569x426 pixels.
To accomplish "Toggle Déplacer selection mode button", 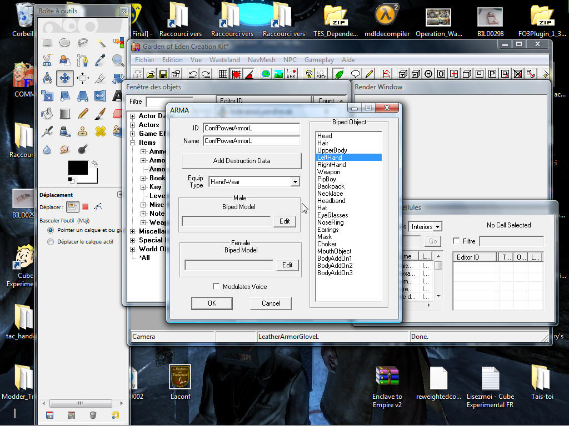I will pyautogui.click(x=85, y=207).
